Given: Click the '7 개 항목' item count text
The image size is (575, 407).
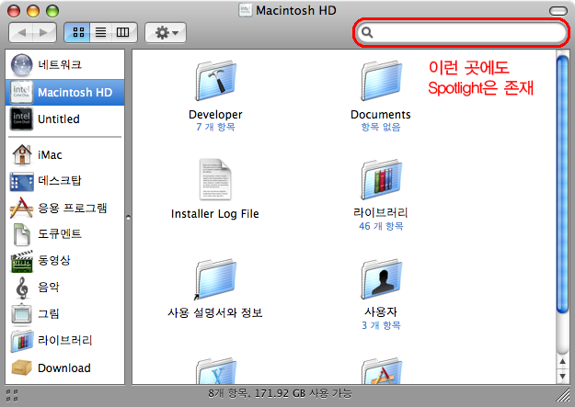Looking at the screenshot, I should click(x=215, y=127).
